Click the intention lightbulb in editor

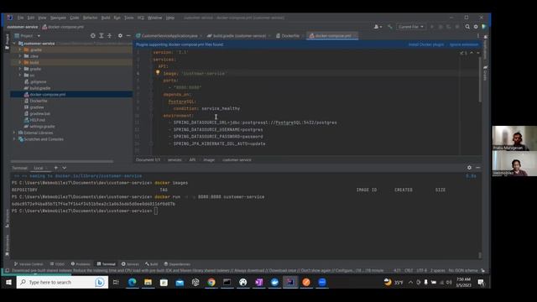[158, 73]
